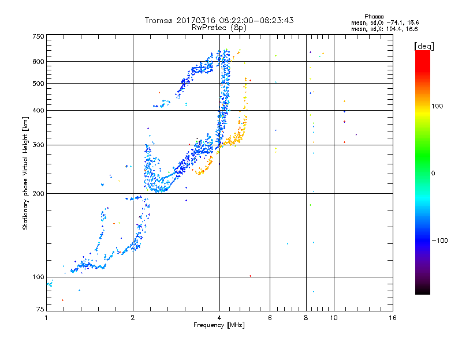Click the y-axis tick label '400'
Screen dimensions: 462x346
pos(38,111)
